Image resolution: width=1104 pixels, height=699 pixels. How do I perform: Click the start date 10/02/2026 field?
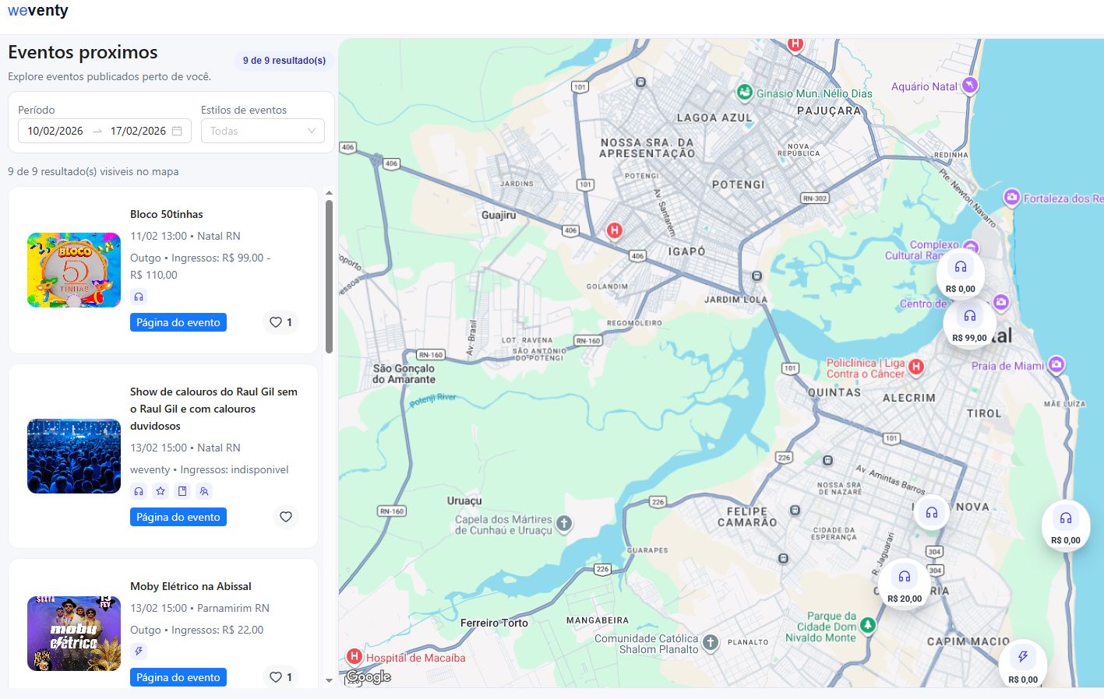55,131
